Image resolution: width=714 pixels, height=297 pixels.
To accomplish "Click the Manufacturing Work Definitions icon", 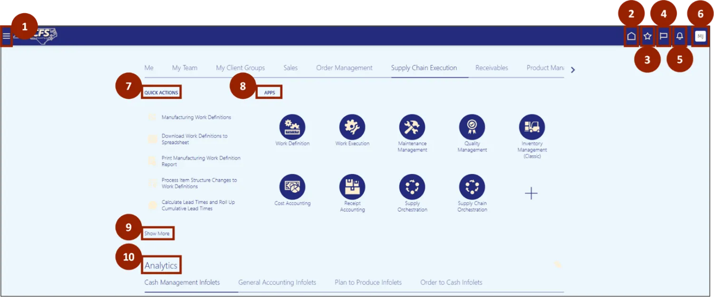I will click(x=152, y=117).
